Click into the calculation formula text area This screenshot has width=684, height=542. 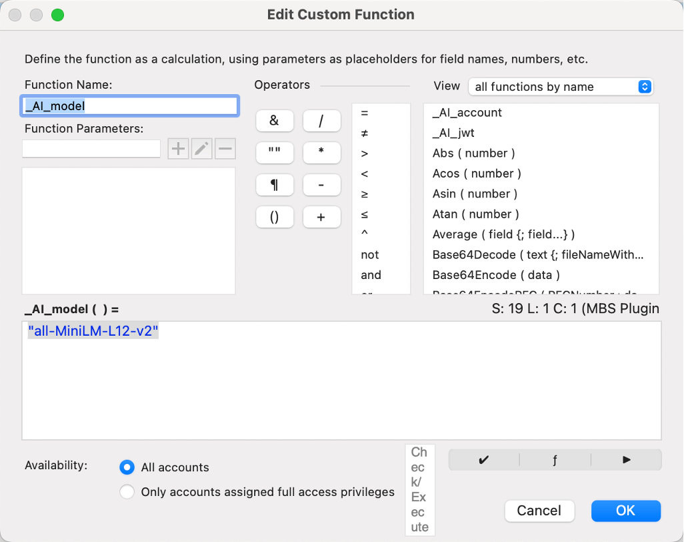[x=341, y=380]
